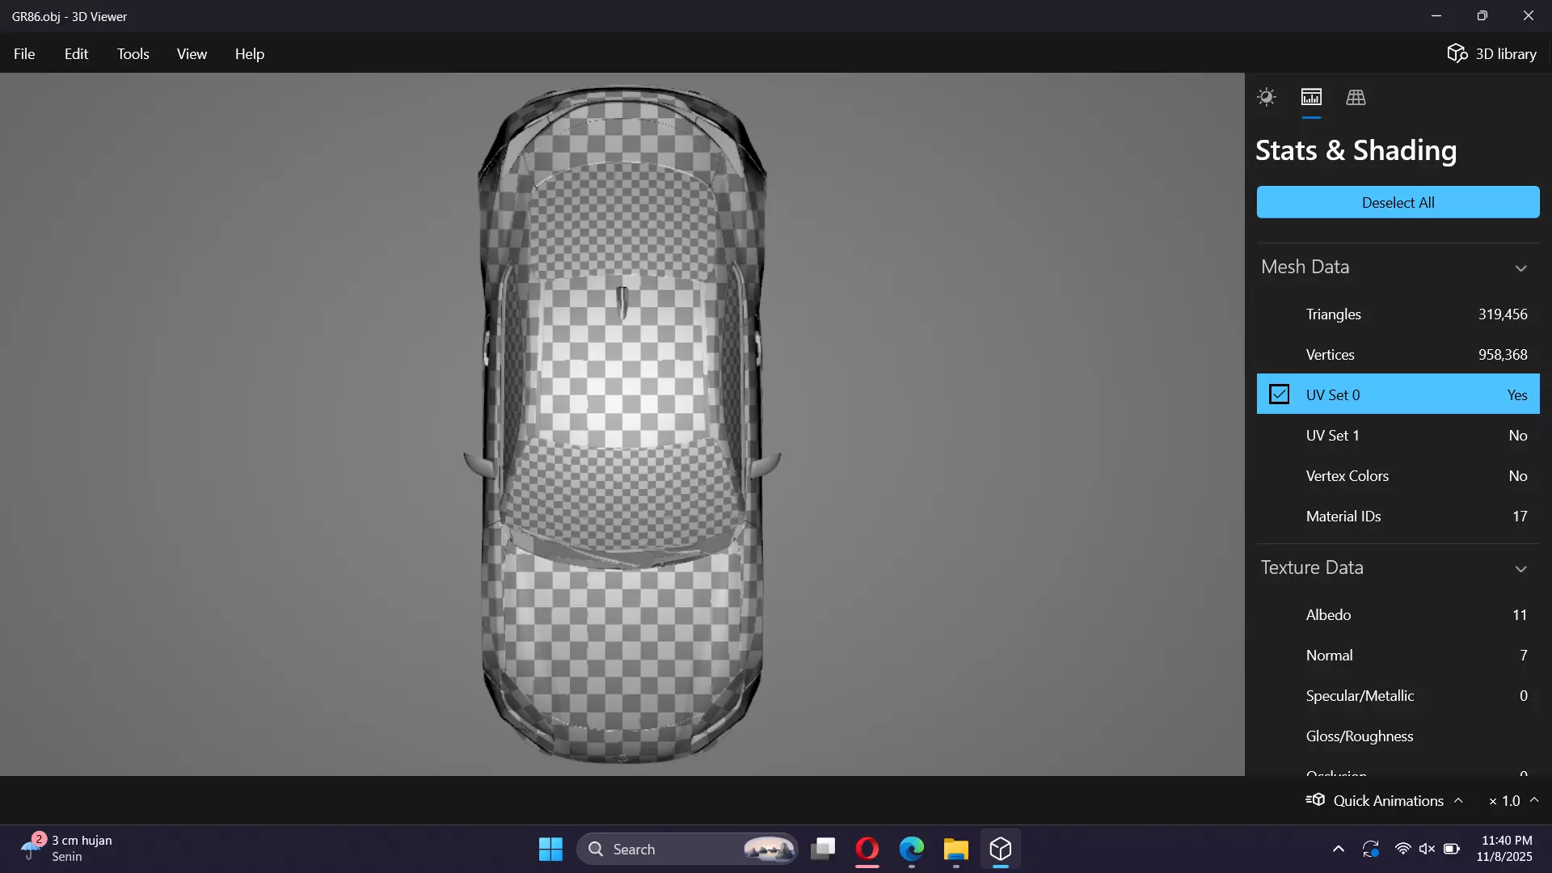Open the Wi-Fi network tray icon
The height and width of the screenshot is (873, 1552).
point(1403,849)
